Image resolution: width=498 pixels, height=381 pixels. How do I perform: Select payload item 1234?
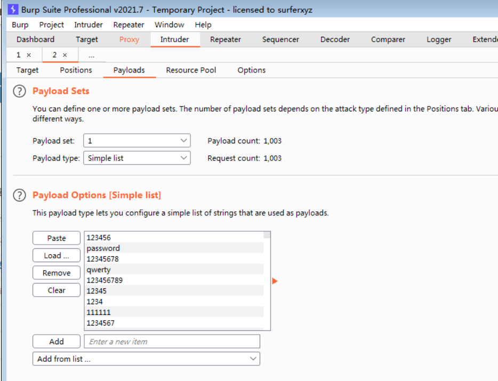[x=174, y=301]
